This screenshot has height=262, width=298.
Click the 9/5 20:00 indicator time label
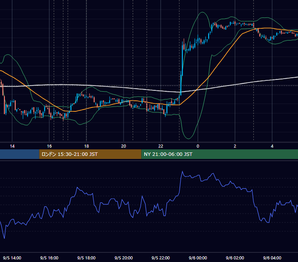click(x=124, y=258)
